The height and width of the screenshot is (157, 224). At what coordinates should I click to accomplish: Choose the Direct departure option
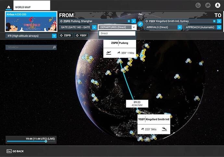coord(117,33)
